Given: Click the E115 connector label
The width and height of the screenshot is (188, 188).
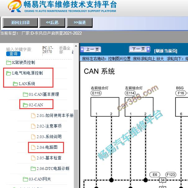Looking at the screenshot, I should [96, 93].
